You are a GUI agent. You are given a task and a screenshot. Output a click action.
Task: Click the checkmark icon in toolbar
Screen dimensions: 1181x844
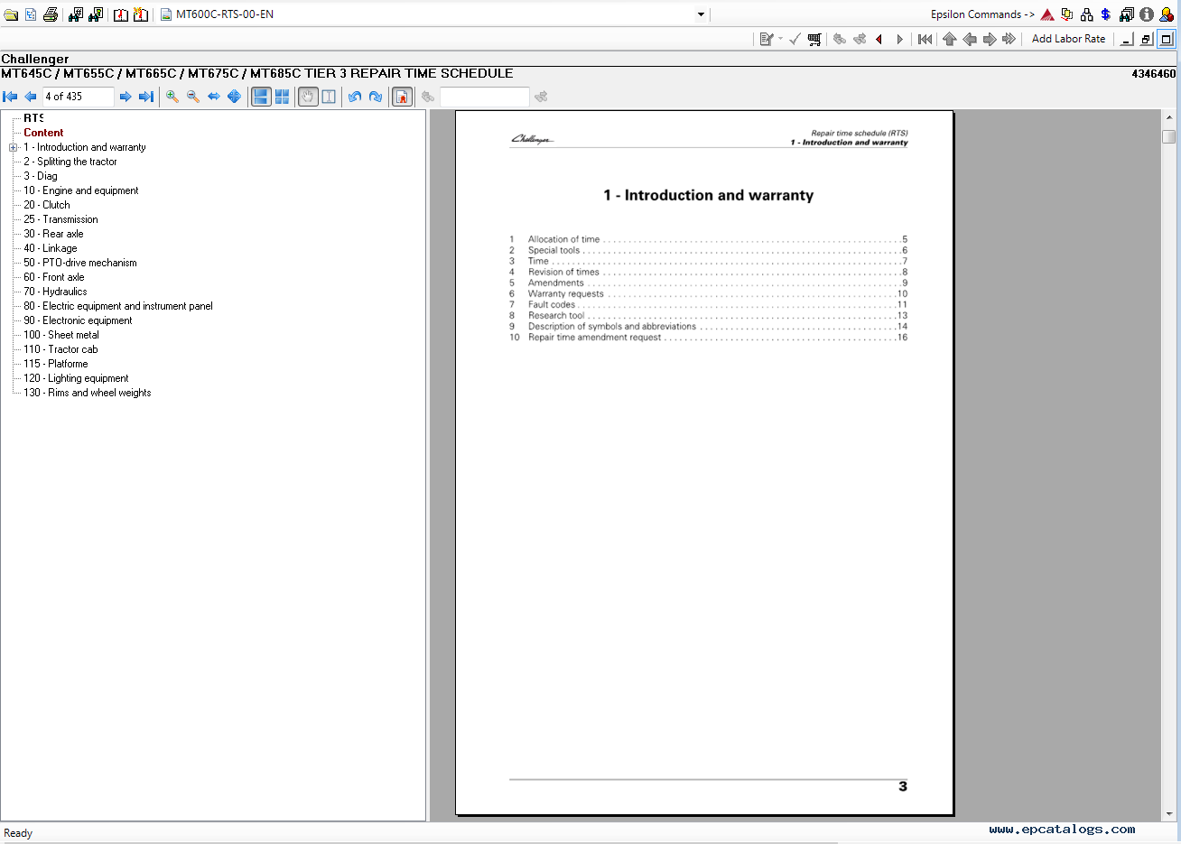coord(795,39)
